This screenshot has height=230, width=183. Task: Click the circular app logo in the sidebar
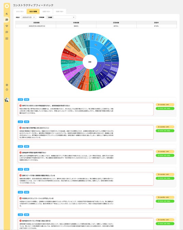pos(7,6)
